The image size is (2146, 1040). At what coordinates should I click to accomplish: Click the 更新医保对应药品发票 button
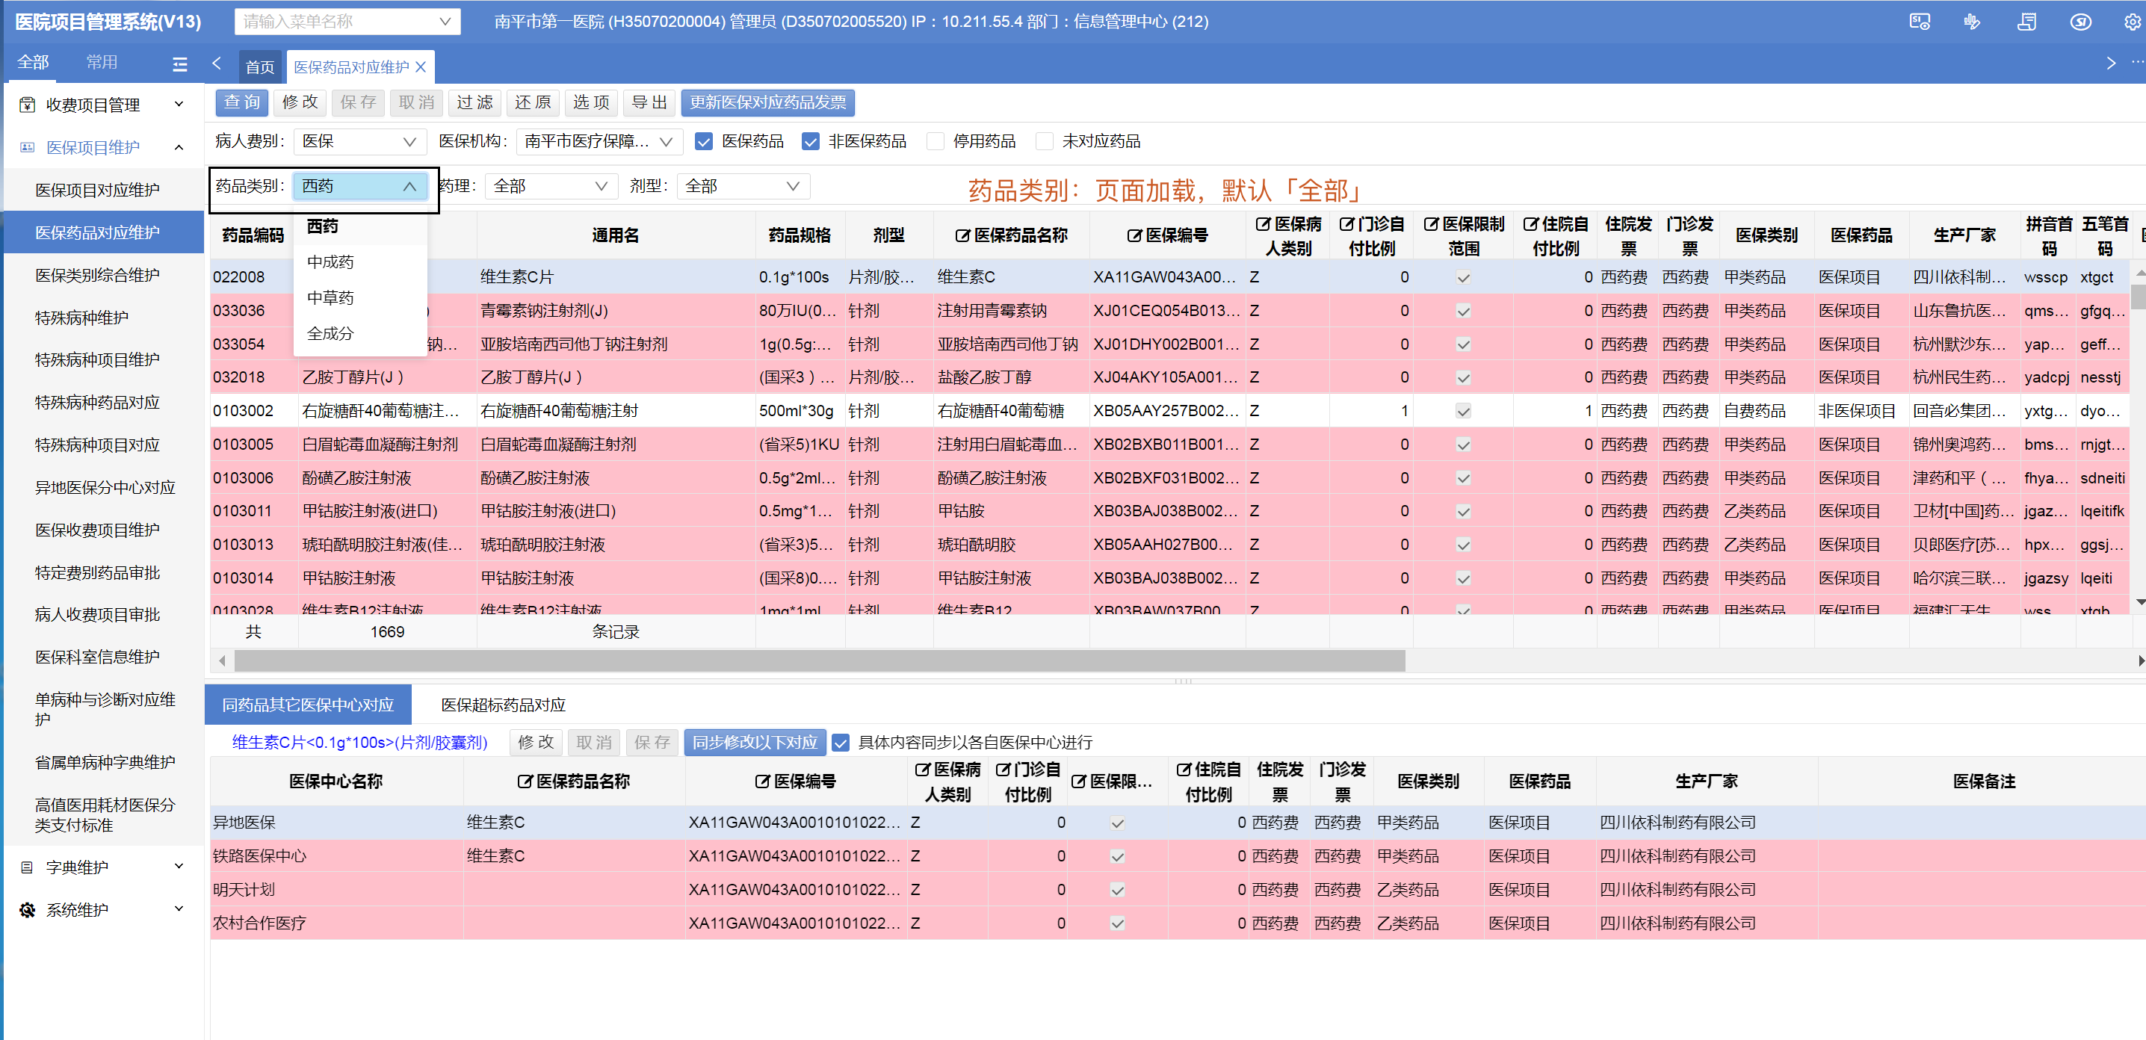(767, 102)
